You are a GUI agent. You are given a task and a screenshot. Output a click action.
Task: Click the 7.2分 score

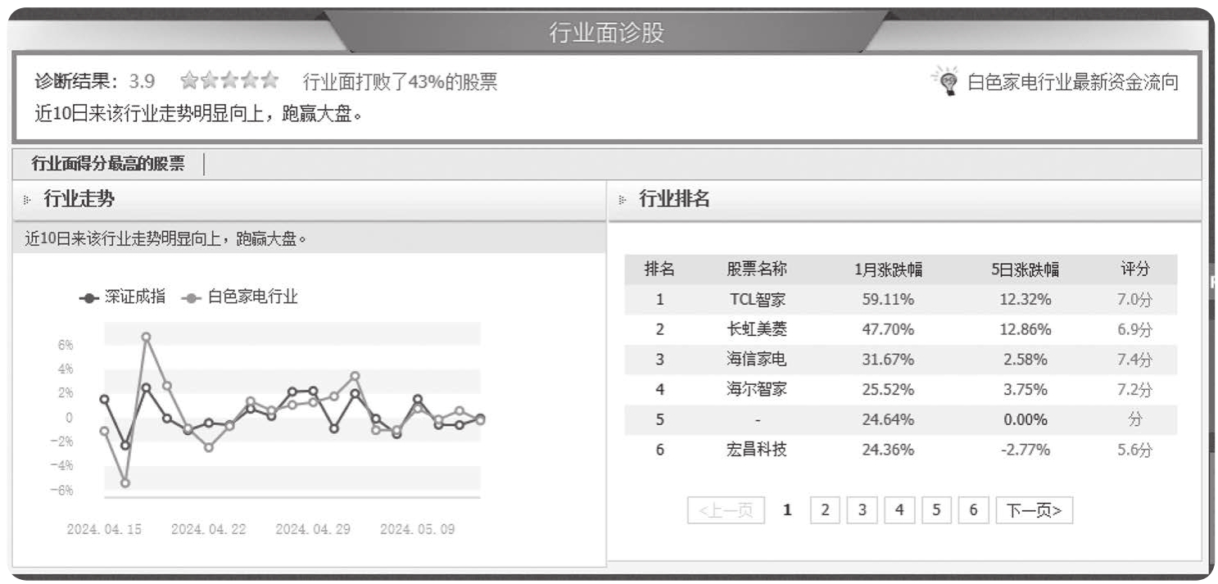1134,390
